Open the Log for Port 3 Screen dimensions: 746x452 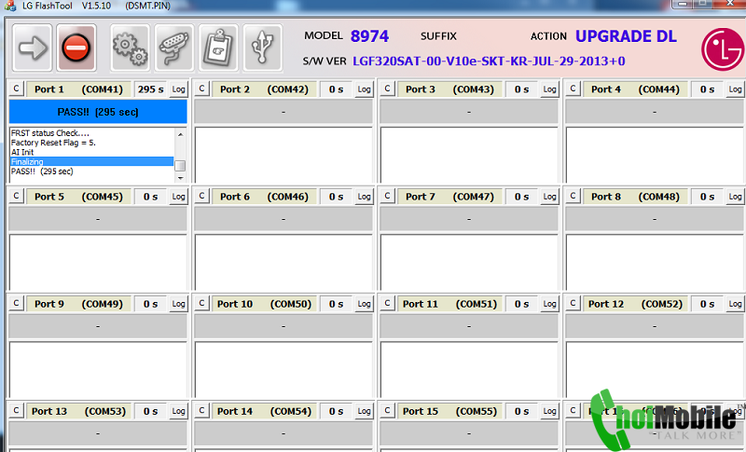point(549,89)
